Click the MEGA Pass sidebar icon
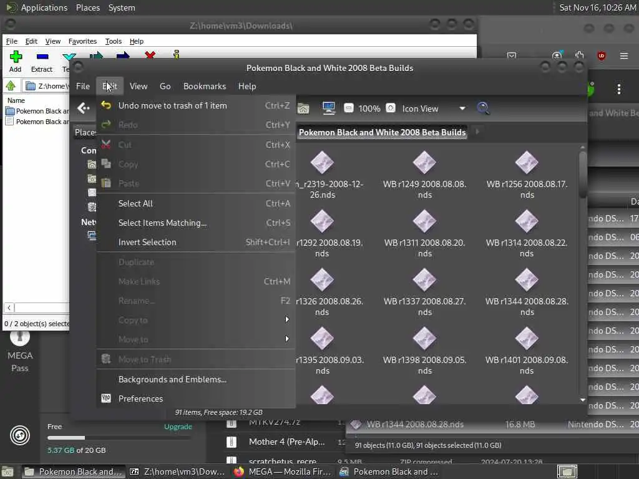The width and height of the screenshot is (639, 479). pos(19,351)
